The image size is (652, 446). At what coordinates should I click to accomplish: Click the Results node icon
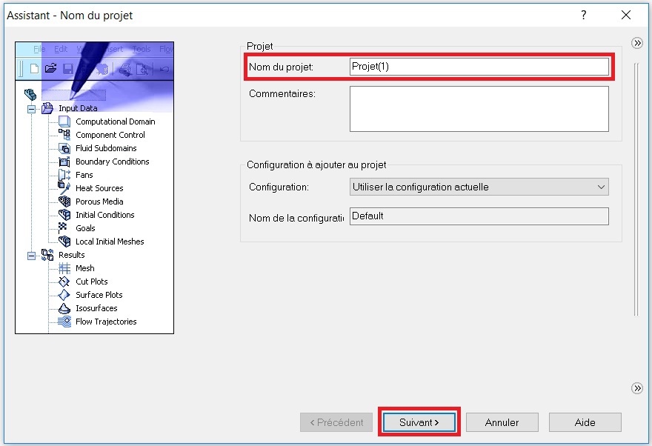[x=47, y=255]
